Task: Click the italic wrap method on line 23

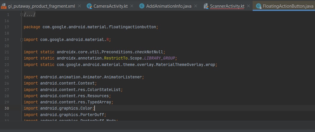Action: (210, 65)
